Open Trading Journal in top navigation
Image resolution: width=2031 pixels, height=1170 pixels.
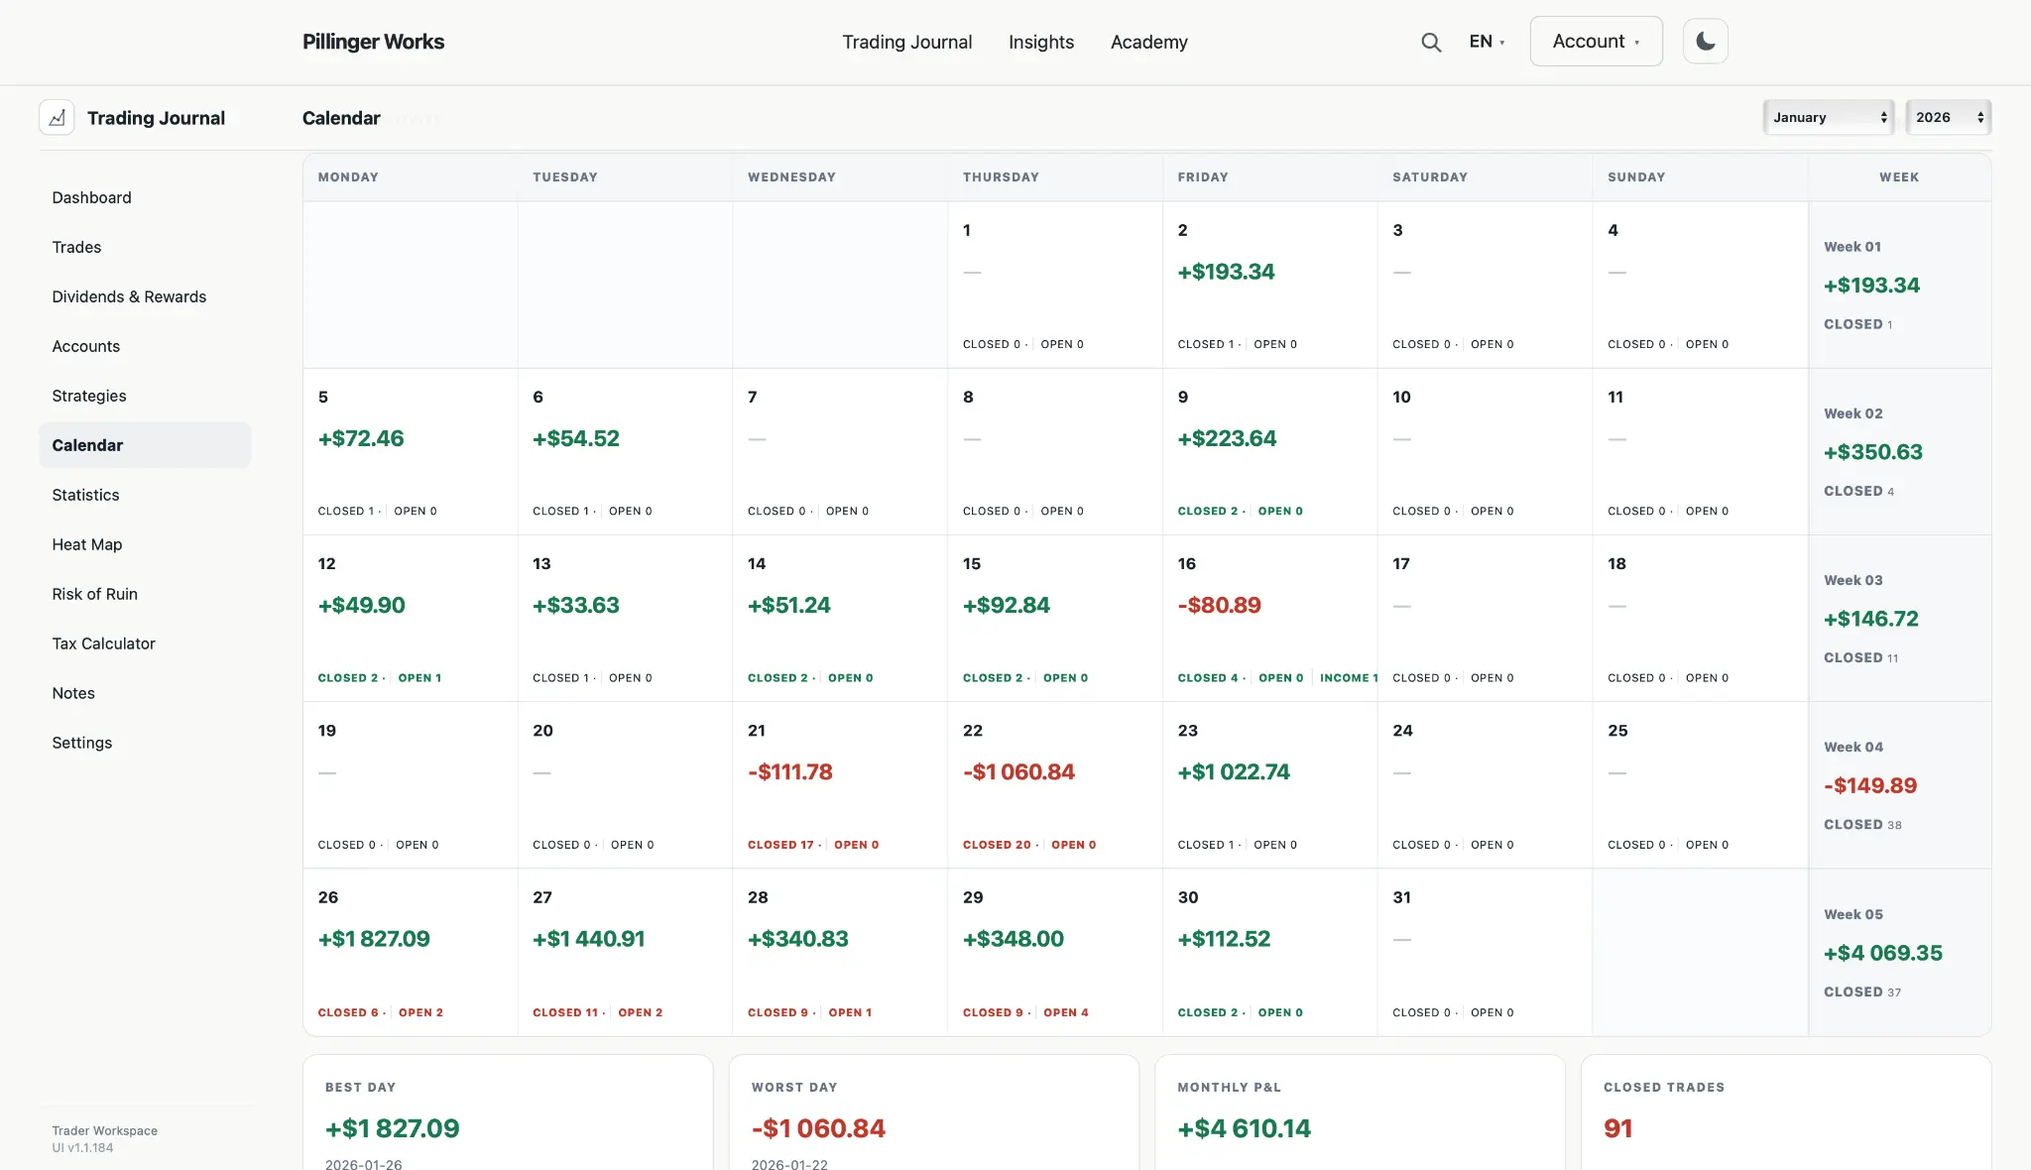coord(906,42)
